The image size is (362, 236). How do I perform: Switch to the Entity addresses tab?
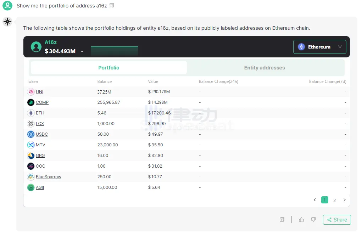pyautogui.click(x=264, y=68)
